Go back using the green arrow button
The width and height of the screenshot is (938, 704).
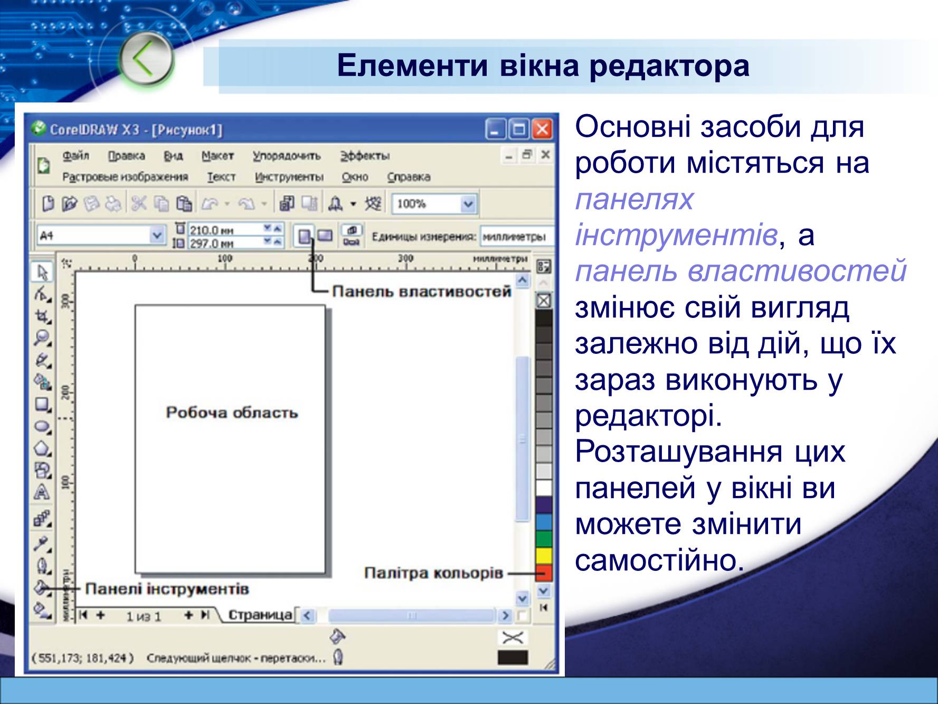coord(146,59)
